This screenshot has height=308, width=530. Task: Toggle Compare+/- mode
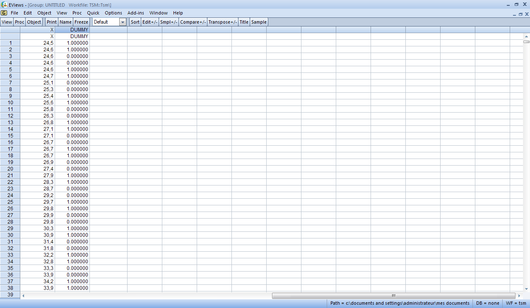pos(193,22)
